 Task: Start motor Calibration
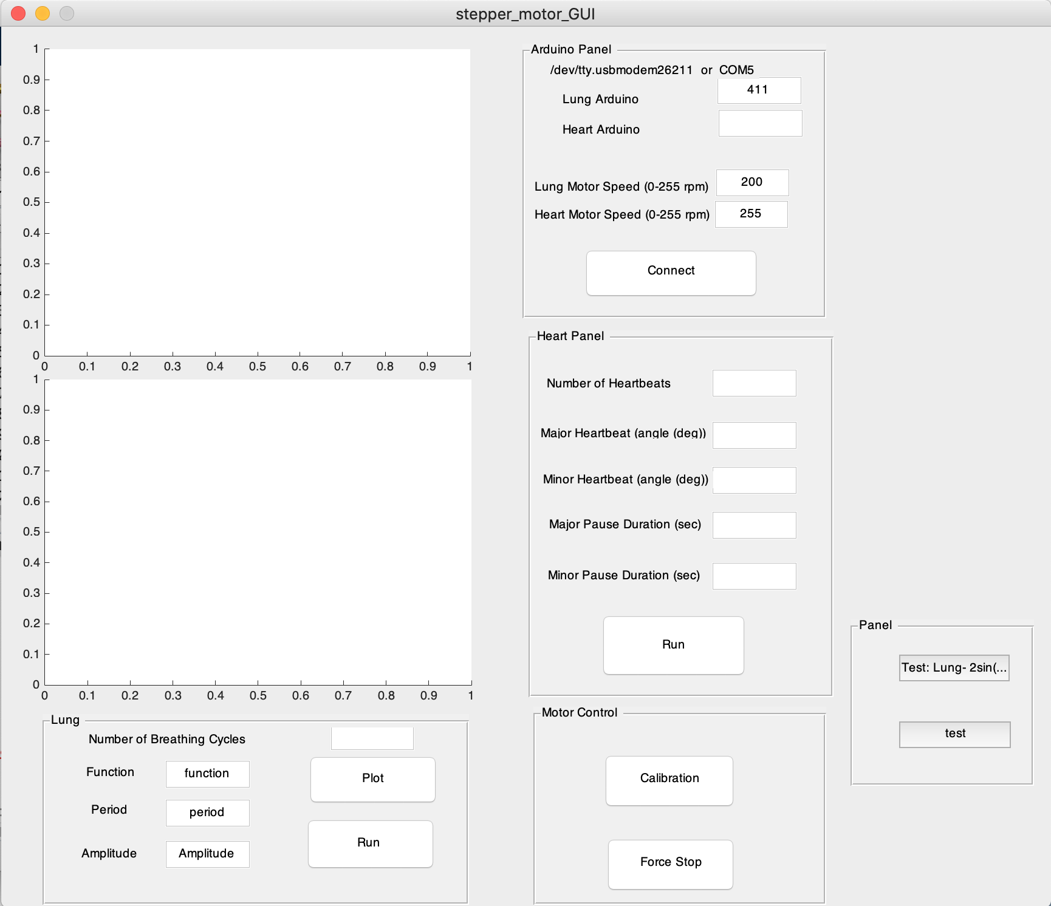click(669, 780)
